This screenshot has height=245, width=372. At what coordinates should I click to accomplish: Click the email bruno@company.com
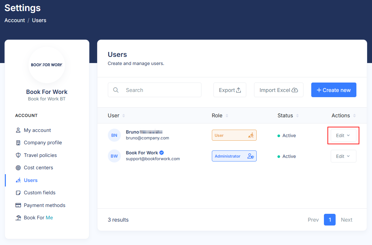(x=147, y=138)
